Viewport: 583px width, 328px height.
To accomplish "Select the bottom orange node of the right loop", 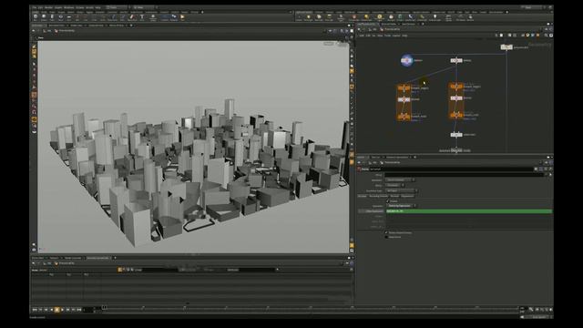I will [x=456, y=116].
